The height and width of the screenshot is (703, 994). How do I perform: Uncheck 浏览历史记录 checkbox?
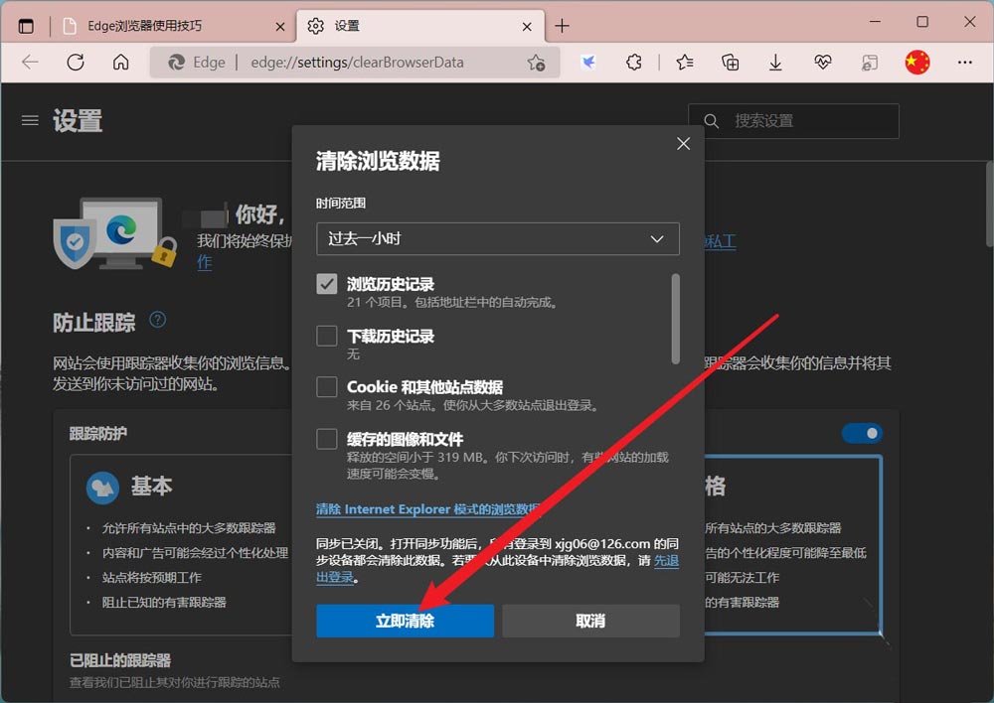(x=327, y=283)
